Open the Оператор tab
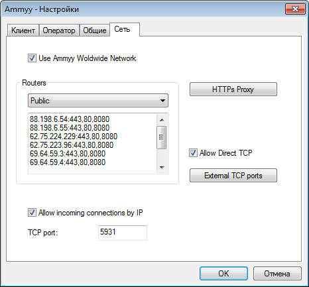 tap(59, 30)
